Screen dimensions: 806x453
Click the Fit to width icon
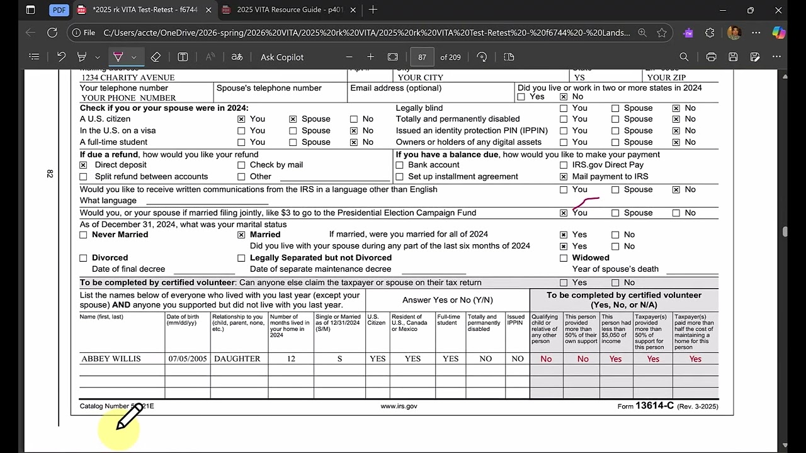pyautogui.click(x=393, y=57)
